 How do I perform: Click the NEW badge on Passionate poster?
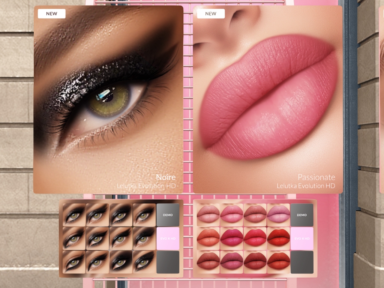211,14
